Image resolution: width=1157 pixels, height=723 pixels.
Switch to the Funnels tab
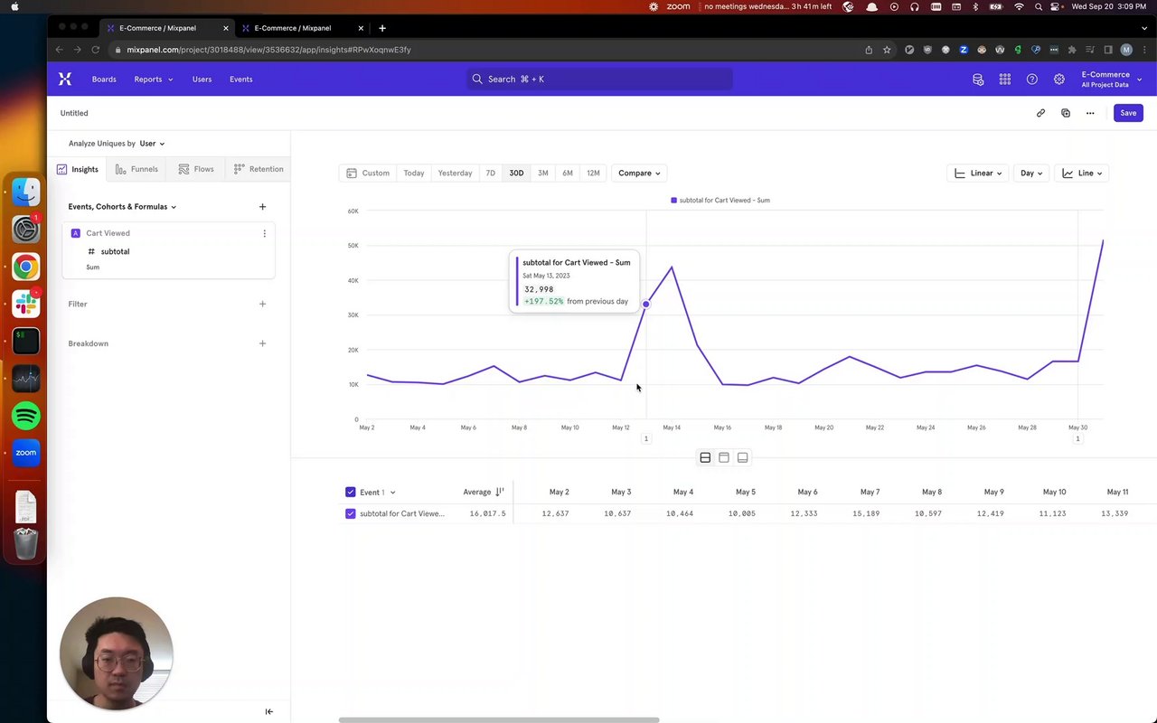point(136,169)
